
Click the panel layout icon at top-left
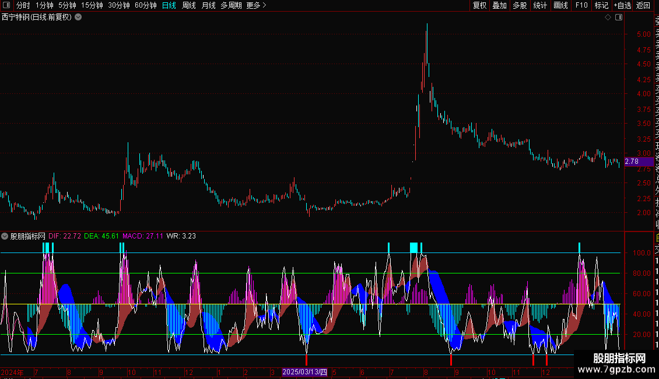coord(6,5)
